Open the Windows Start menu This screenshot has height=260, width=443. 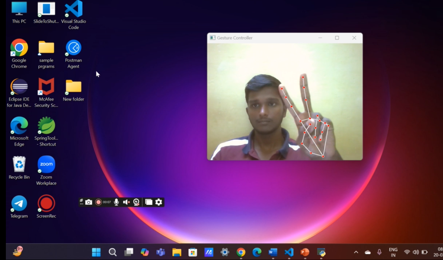[x=96, y=252]
